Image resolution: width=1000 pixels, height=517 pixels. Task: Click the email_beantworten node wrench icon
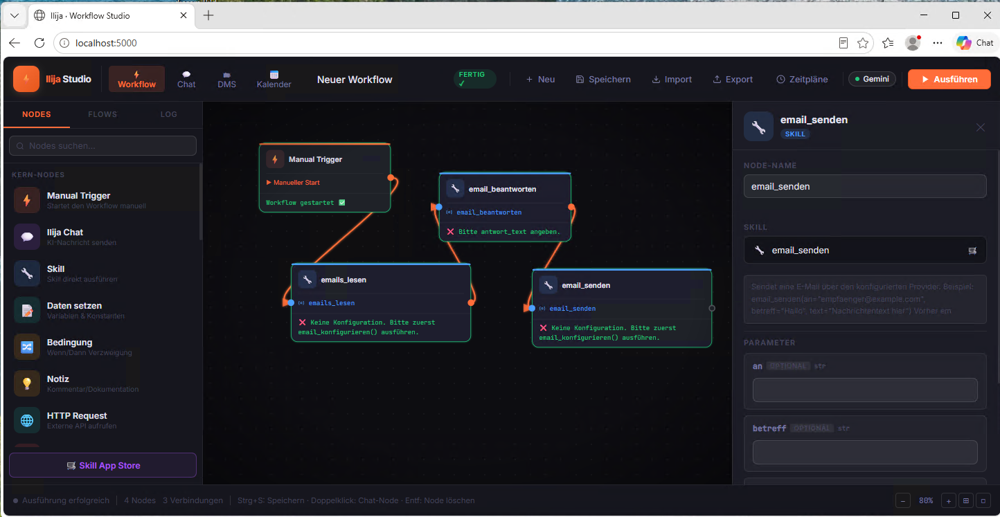pos(455,188)
